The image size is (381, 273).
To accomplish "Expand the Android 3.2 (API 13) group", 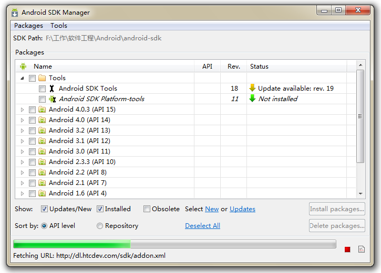I will (23, 130).
